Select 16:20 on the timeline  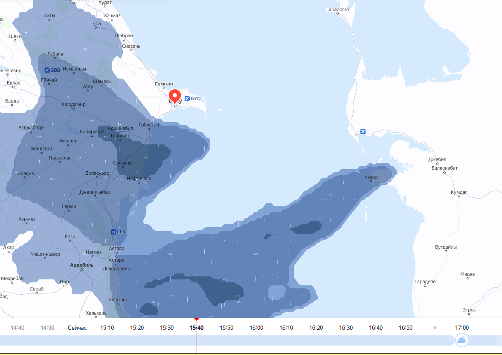(316, 328)
